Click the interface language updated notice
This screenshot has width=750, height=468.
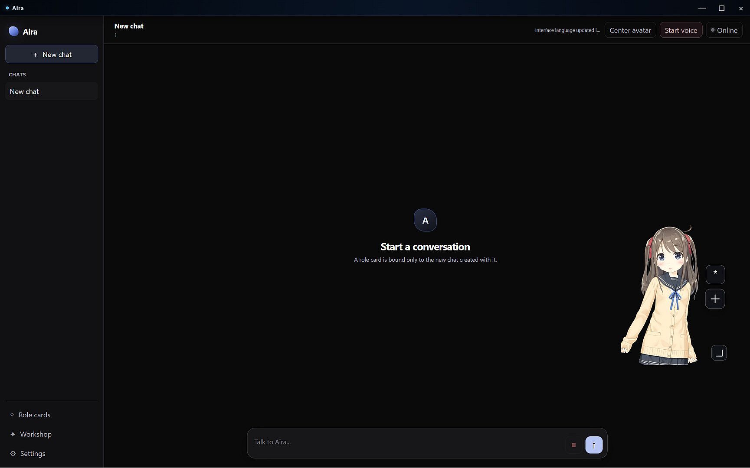click(x=567, y=30)
